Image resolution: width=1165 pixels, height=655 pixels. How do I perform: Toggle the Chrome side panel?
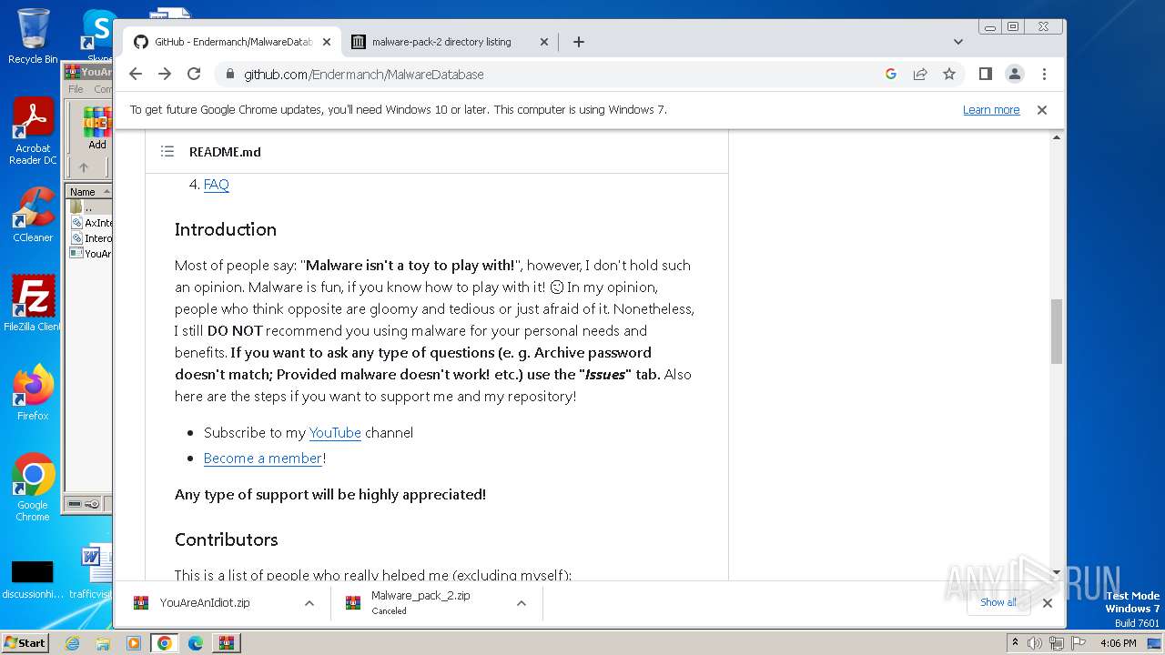pos(986,74)
